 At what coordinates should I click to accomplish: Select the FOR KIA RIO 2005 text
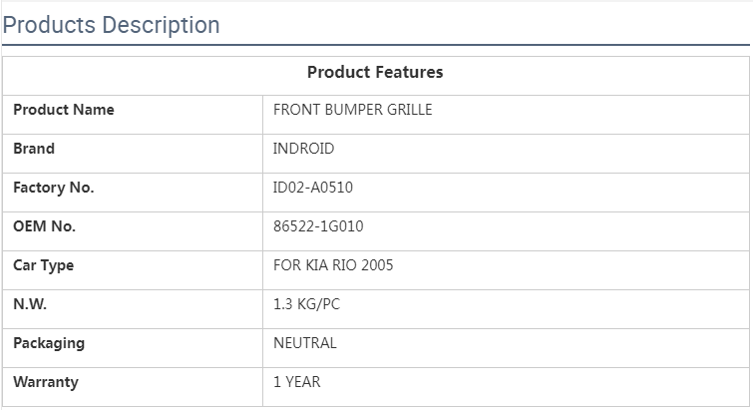click(333, 265)
